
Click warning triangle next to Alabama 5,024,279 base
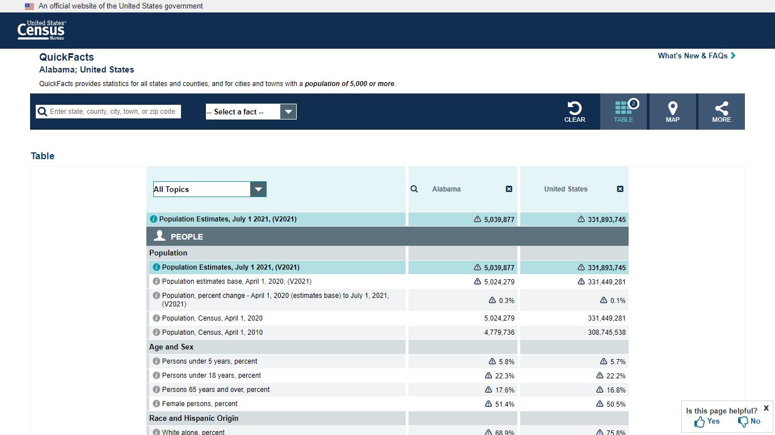tap(478, 282)
